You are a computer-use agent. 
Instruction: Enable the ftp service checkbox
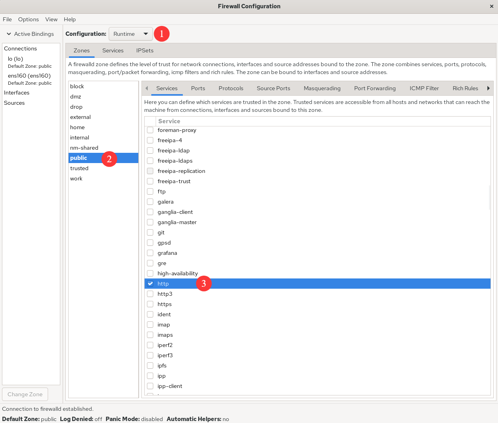point(150,191)
